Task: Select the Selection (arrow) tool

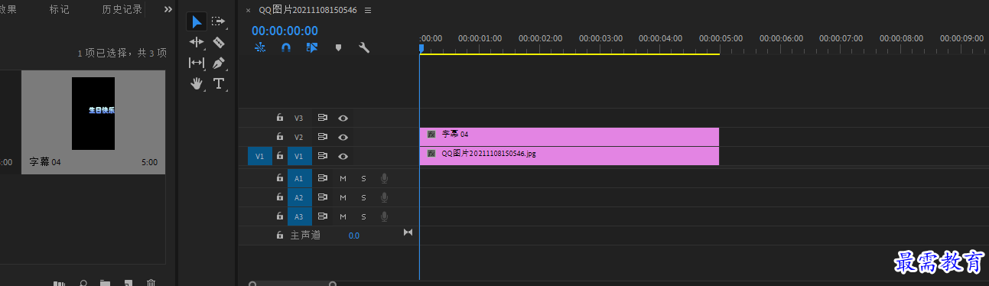Action: (197, 21)
